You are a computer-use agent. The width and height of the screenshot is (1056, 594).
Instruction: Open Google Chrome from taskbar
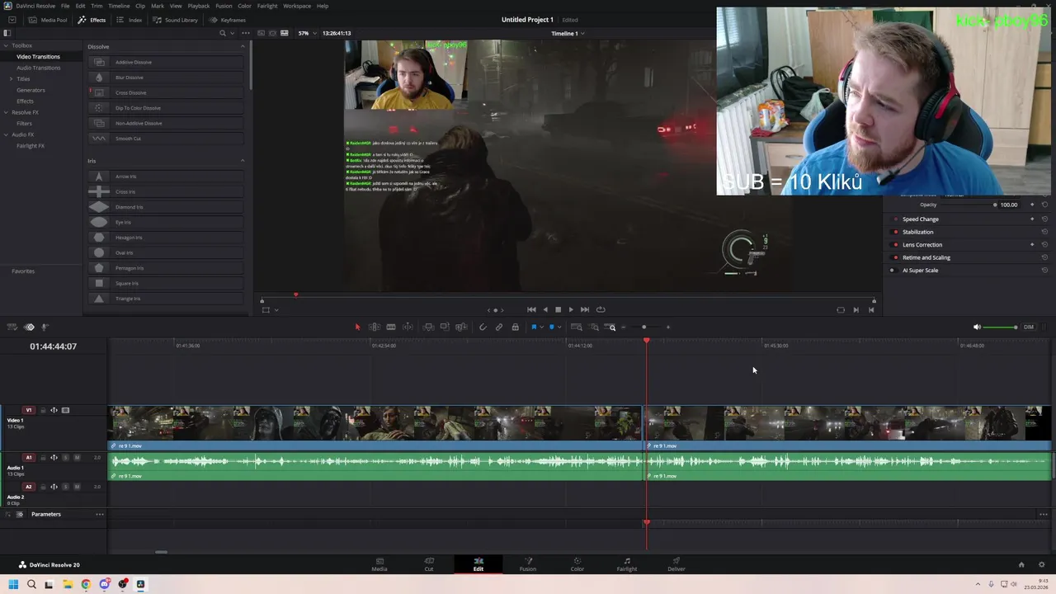point(86,584)
